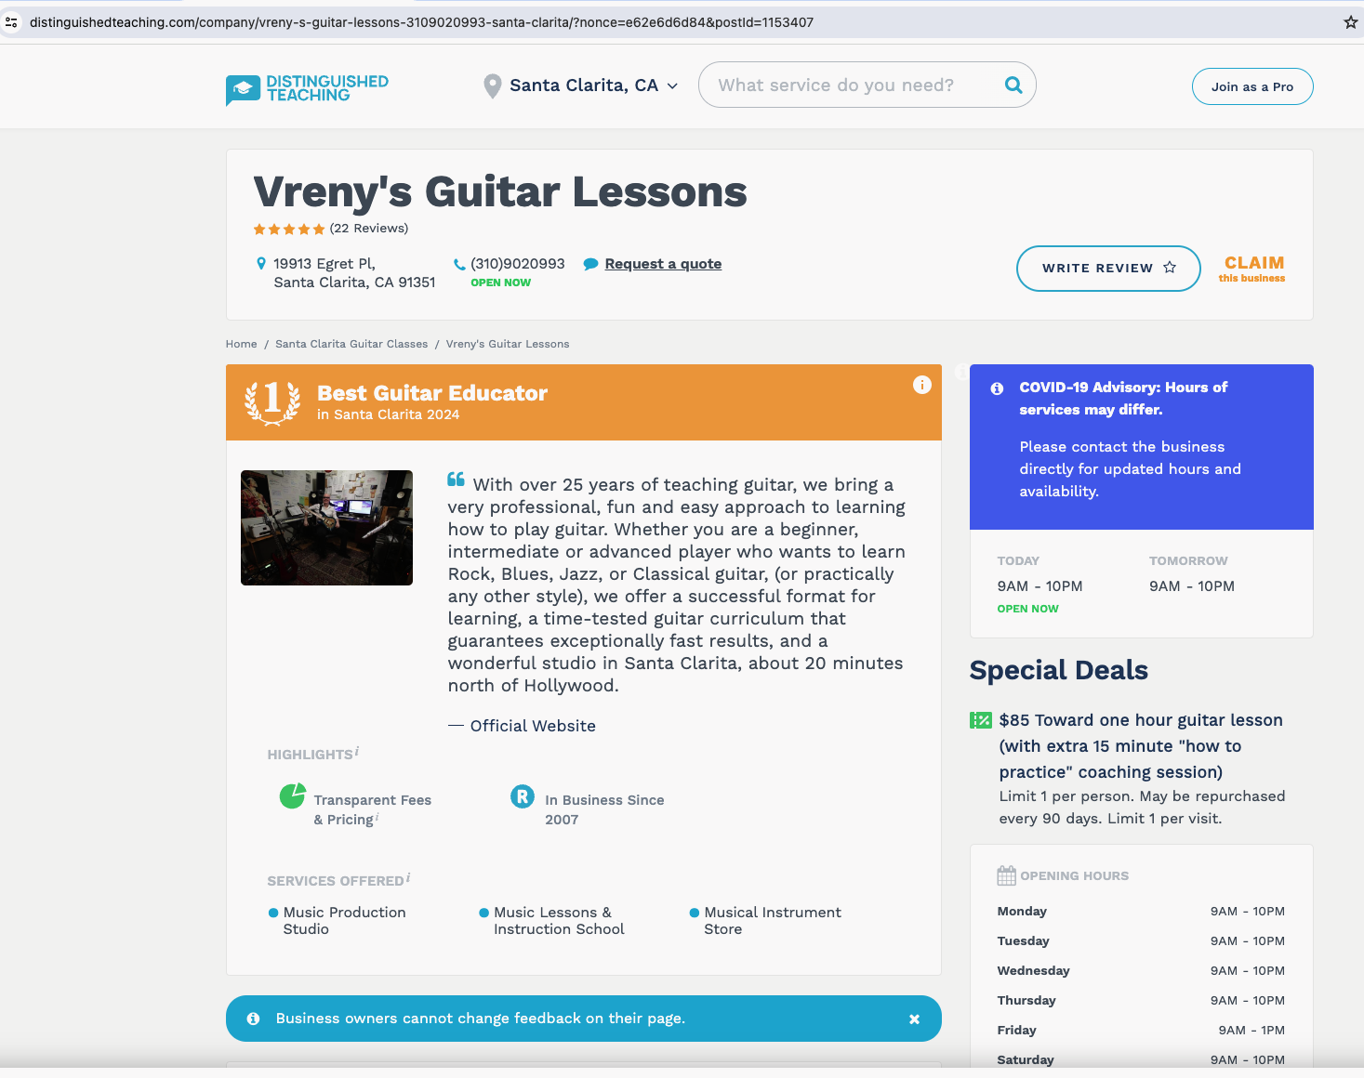Go to the Home breadcrumb
The height and width of the screenshot is (1078, 1364).
[241, 344]
